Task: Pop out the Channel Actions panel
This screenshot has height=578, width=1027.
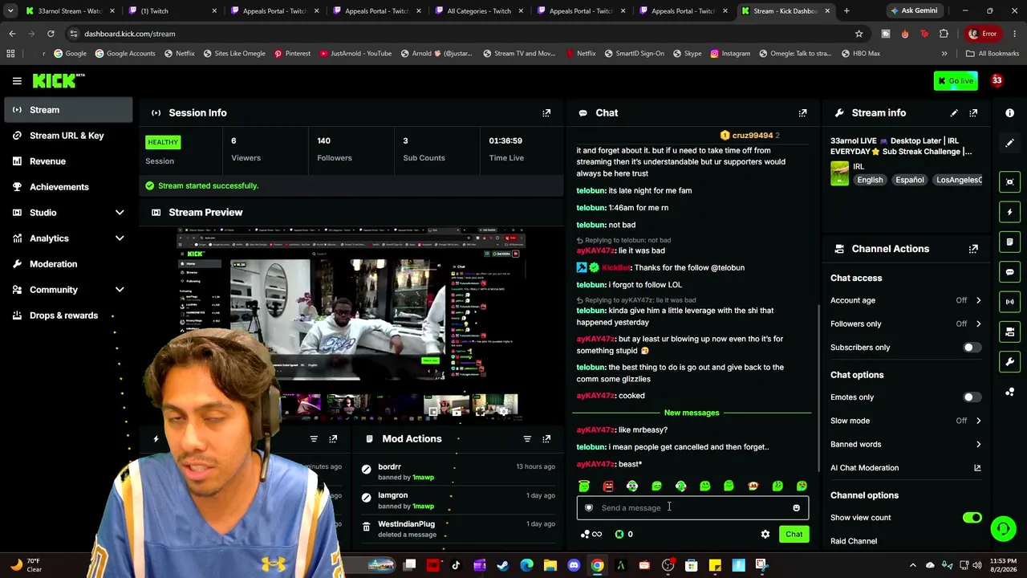Action: click(x=973, y=249)
